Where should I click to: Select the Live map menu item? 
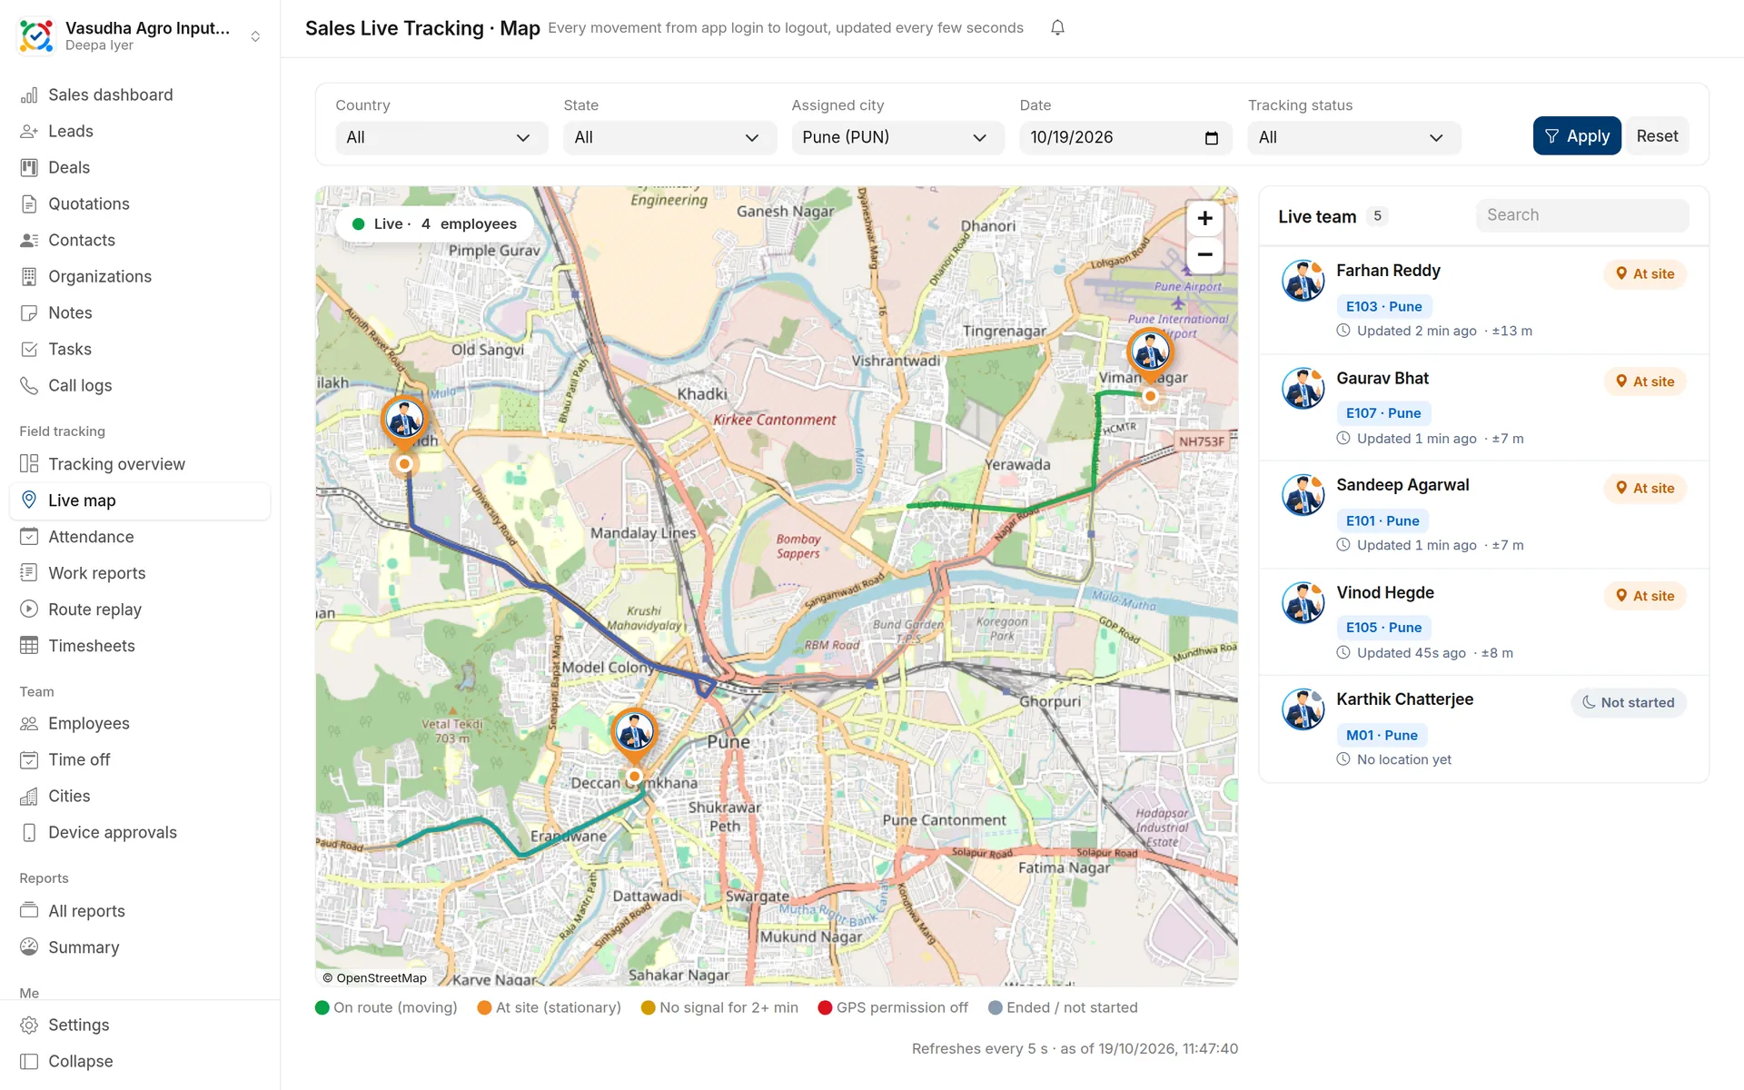[140, 500]
